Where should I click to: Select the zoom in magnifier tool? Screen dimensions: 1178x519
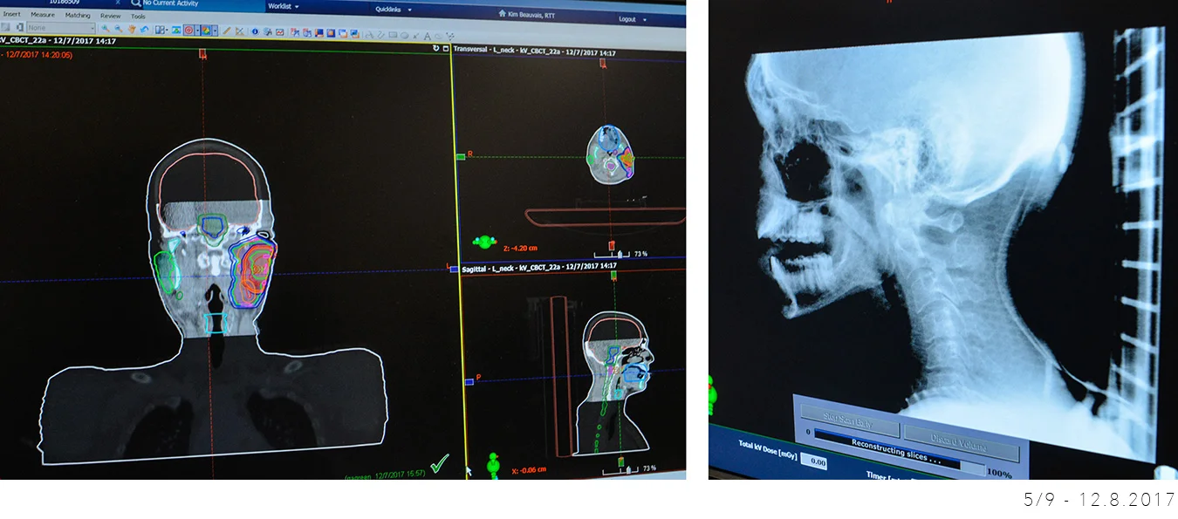pyautogui.click(x=106, y=29)
